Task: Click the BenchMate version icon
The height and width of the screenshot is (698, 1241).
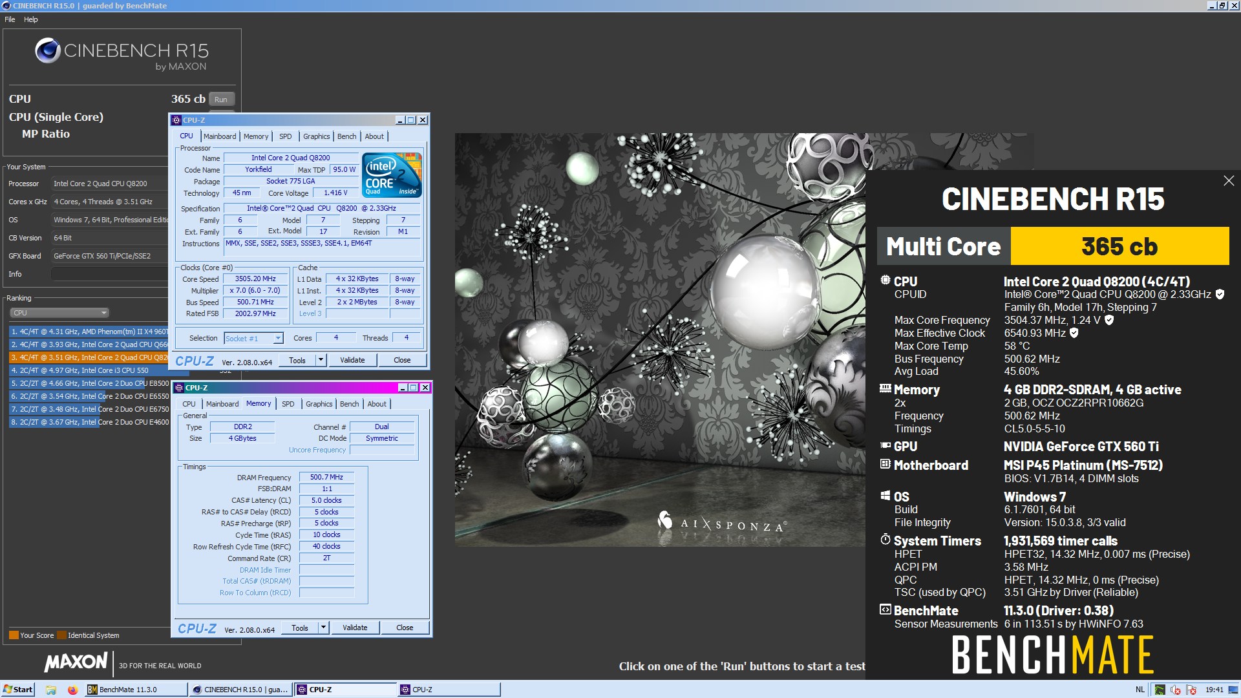Action: point(886,609)
